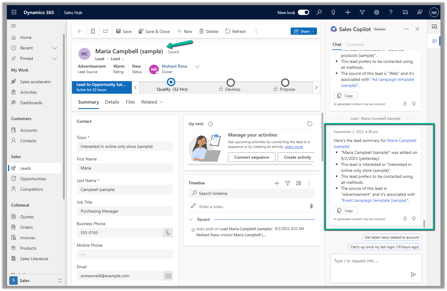The height and width of the screenshot is (291, 447).
Task: Attach a file with the paperclip icon
Action: [x=311, y=206]
